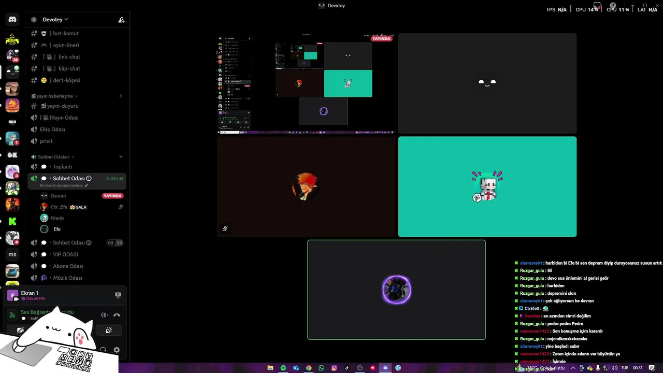Open File Explorer in the taskbar
663x373 pixels.
pyautogui.click(x=270, y=368)
